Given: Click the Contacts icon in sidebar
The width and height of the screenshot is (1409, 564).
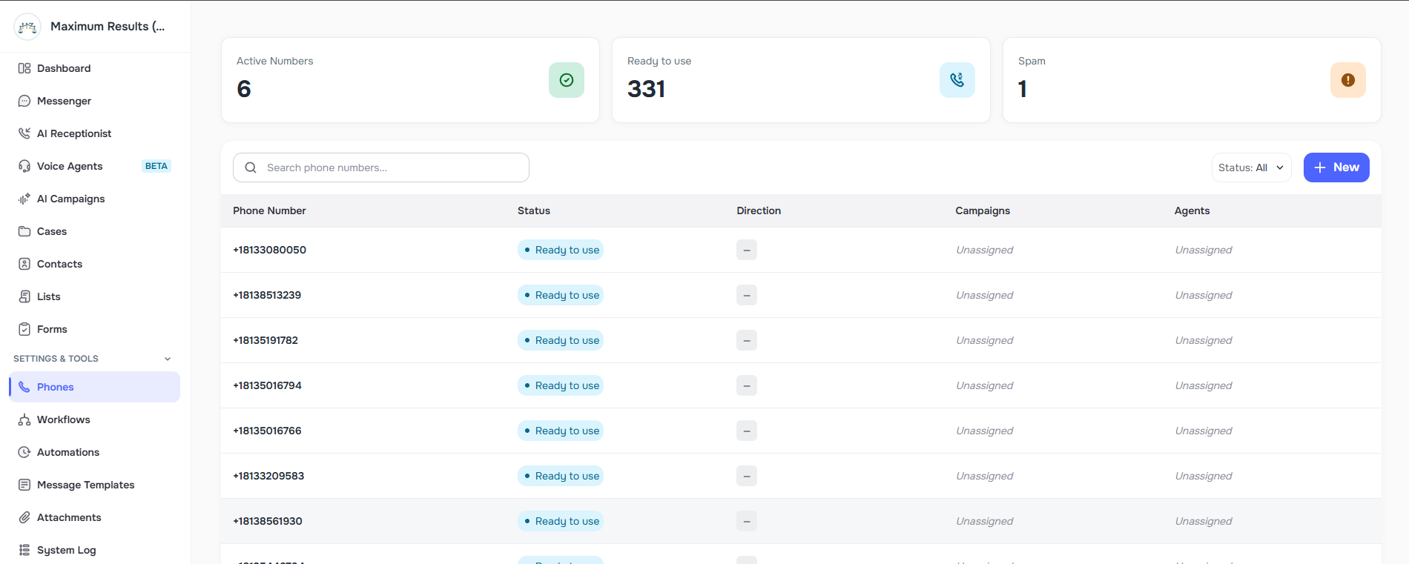Looking at the screenshot, I should 24,264.
